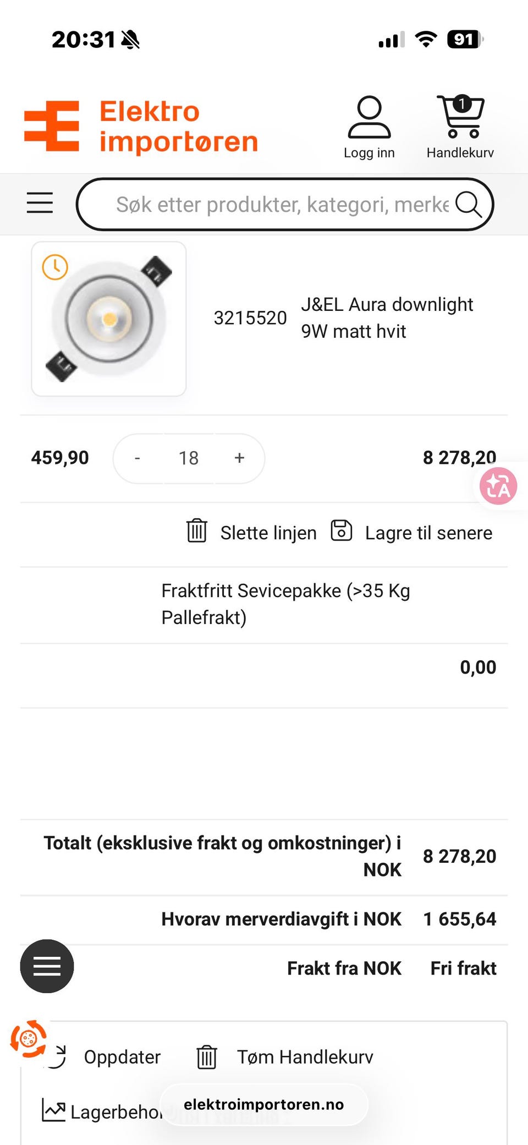
Task: Tap the Elektroimportøren logo
Action: (x=141, y=126)
